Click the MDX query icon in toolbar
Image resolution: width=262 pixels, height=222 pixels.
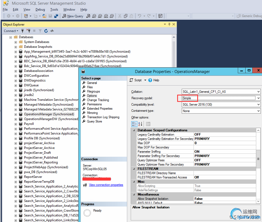tap(94, 16)
